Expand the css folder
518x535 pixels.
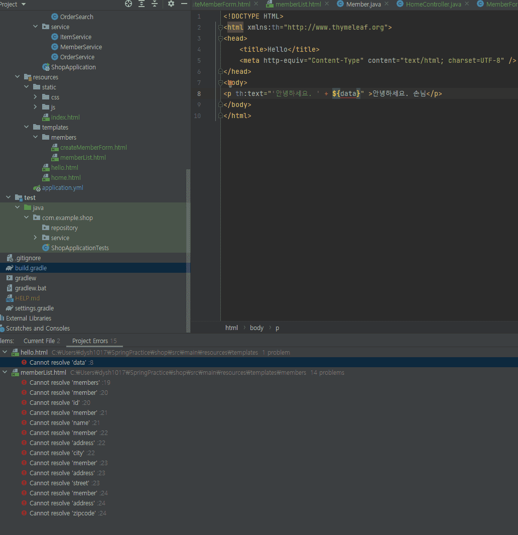click(x=36, y=97)
